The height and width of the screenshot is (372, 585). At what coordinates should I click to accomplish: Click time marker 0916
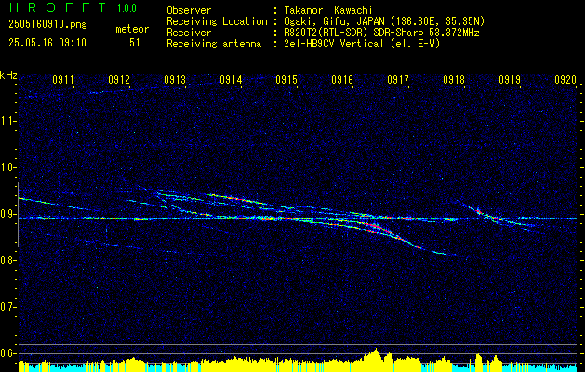(x=342, y=79)
